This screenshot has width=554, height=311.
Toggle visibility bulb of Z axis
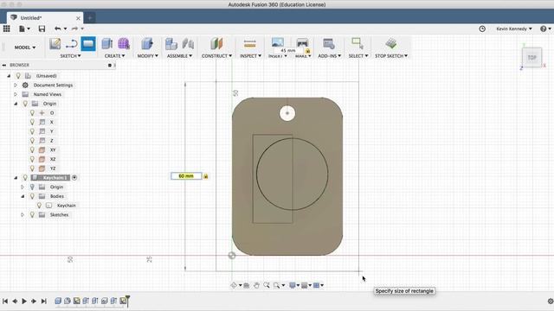32,140
